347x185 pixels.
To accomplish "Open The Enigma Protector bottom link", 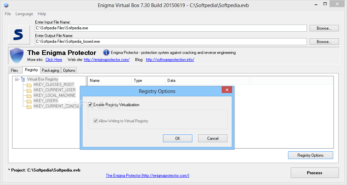I will (x=147, y=176).
